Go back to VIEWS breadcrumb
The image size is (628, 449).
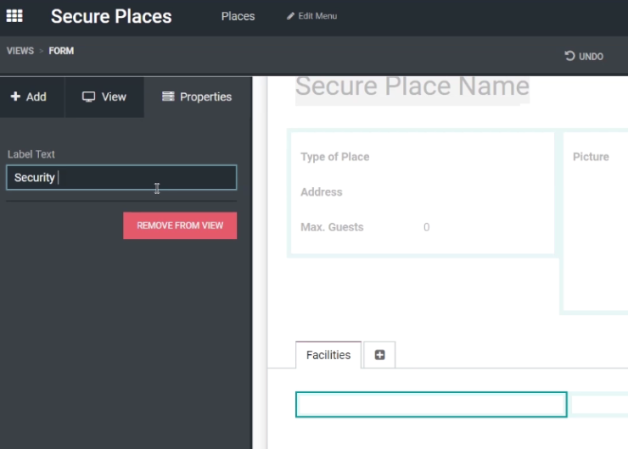pyautogui.click(x=20, y=51)
